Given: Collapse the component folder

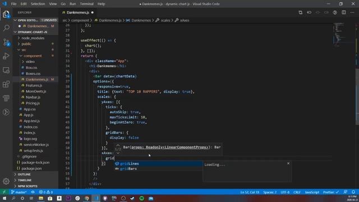Looking at the screenshot, I should point(33,56).
